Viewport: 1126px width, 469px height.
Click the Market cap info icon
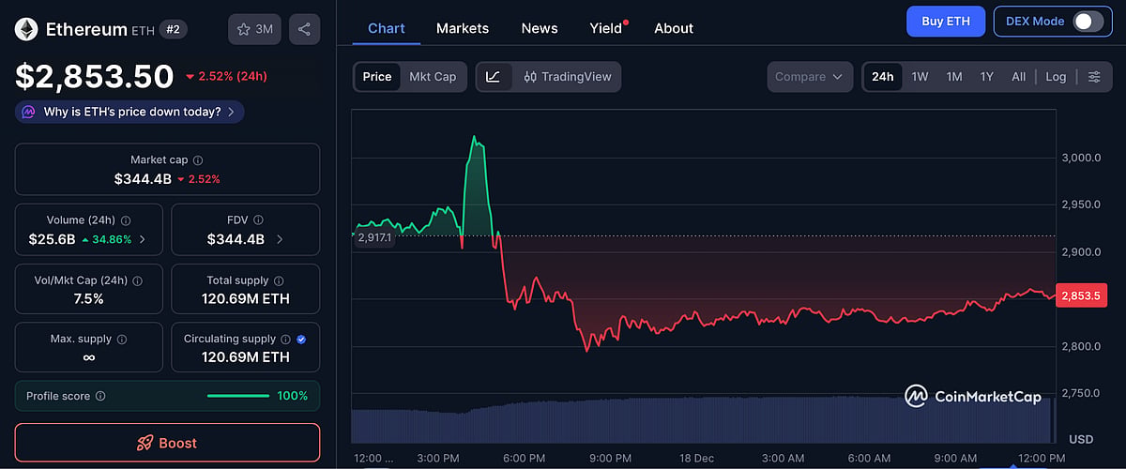coord(198,160)
